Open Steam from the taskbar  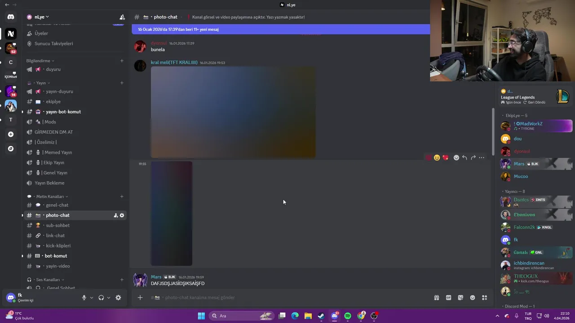(x=321, y=316)
